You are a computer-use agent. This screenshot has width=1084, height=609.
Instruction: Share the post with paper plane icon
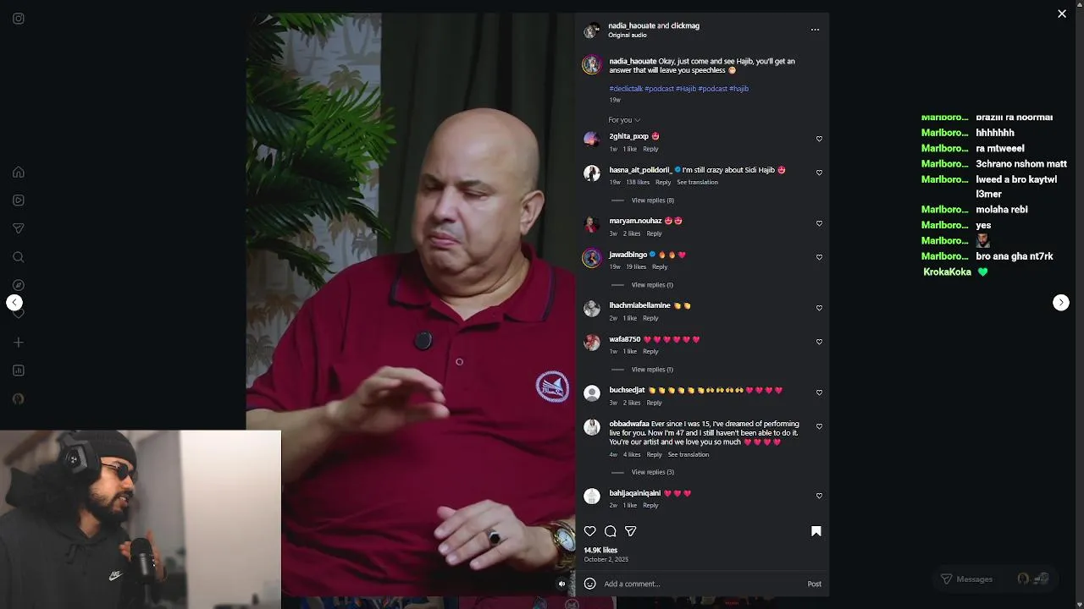click(630, 531)
